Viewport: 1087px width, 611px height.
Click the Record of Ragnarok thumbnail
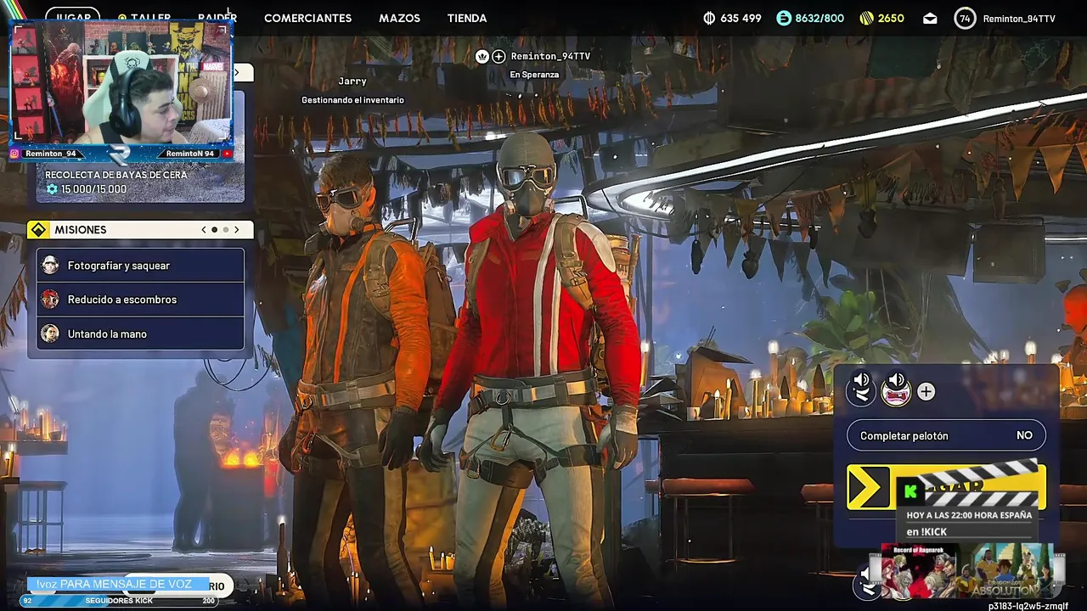click(920, 571)
